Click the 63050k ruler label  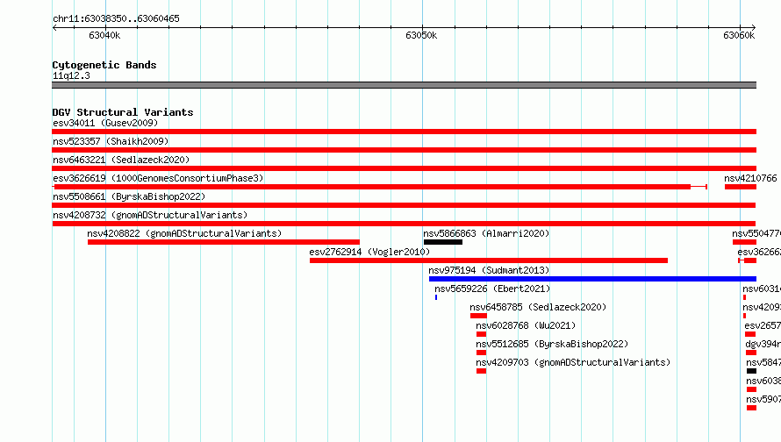421,35
